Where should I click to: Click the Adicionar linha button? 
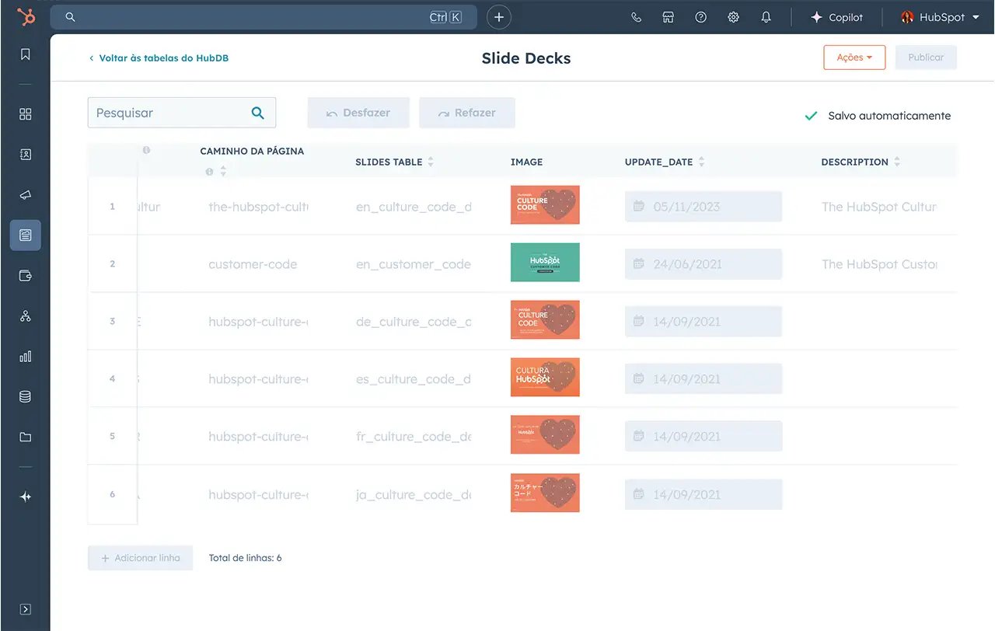[140, 557]
